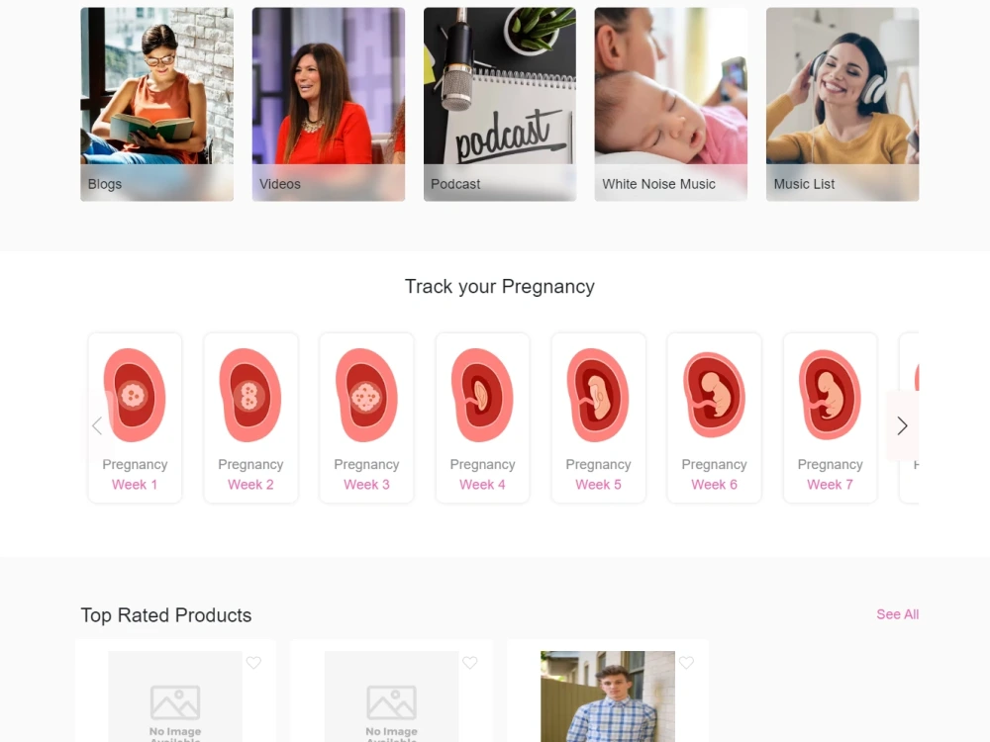990x742 pixels.
Task: Open Pregnancy Week 7 fetus icon
Action: (830, 395)
